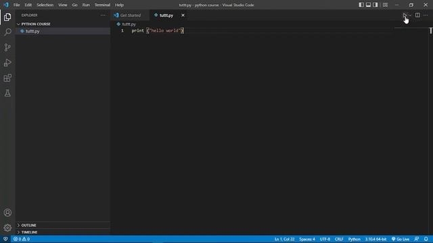Open problems from errors and warnings counter
The height and width of the screenshot is (243, 433).
click(x=22, y=239)
